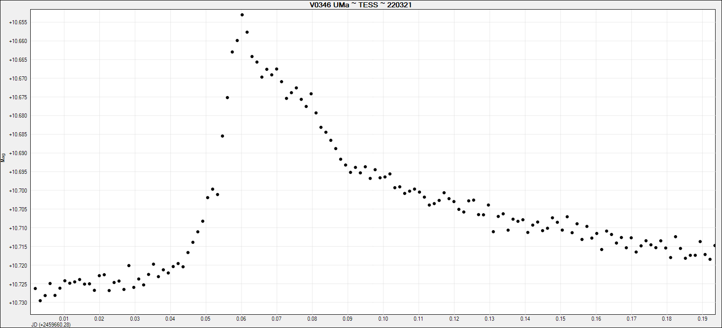Screen dimensions: 722x328
Task: Click the 0.19 x-axis tick label
Action: [x=702, y=319]
